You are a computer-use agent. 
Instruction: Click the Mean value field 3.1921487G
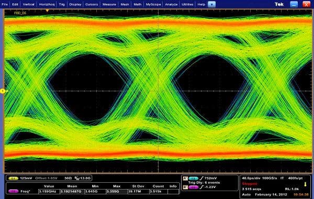pyautogui.click(x=72, y=191)
